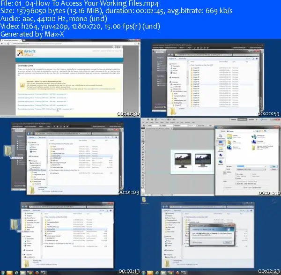Screen dimensions: 281x275
Task: Click the Working Files download link on the webpage
Action: (46, 109)
